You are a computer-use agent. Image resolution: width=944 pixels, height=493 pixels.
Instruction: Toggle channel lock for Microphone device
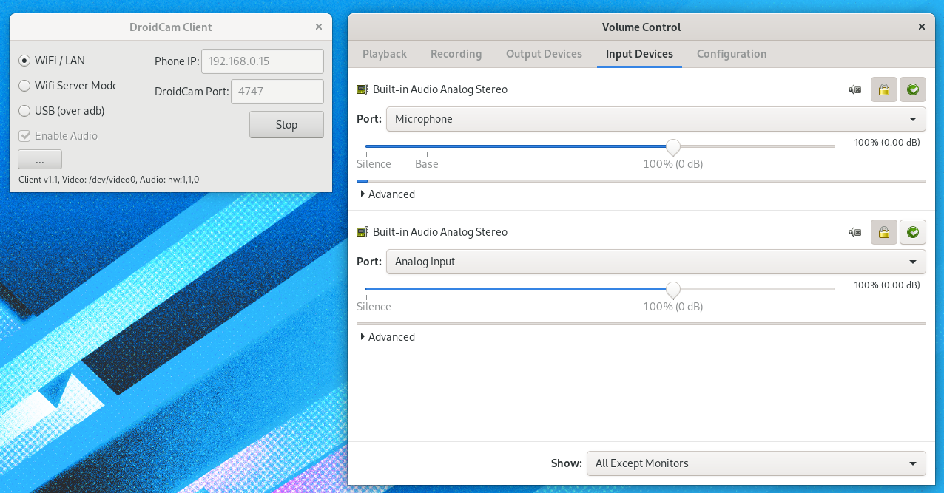pos(884,89)
